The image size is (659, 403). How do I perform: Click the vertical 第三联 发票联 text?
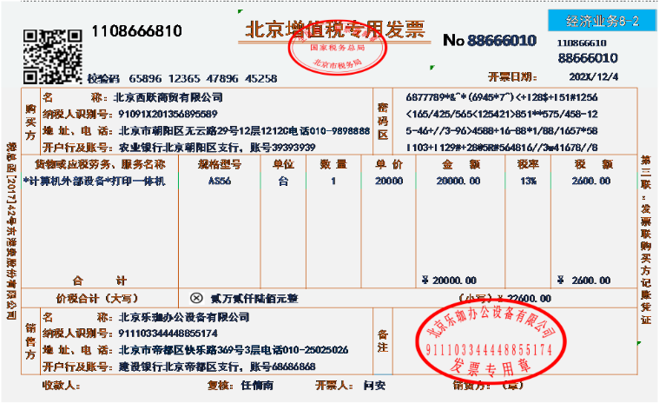pos(646,240)
